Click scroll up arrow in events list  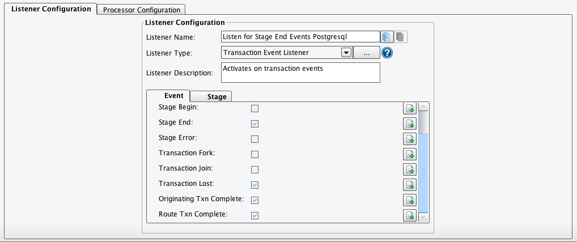pyautogui.click(x=423, y=107)
